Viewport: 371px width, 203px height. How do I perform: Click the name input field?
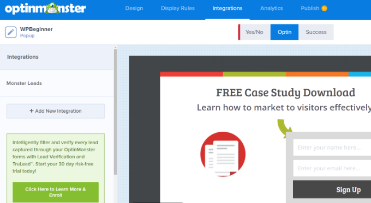(332, 147)
